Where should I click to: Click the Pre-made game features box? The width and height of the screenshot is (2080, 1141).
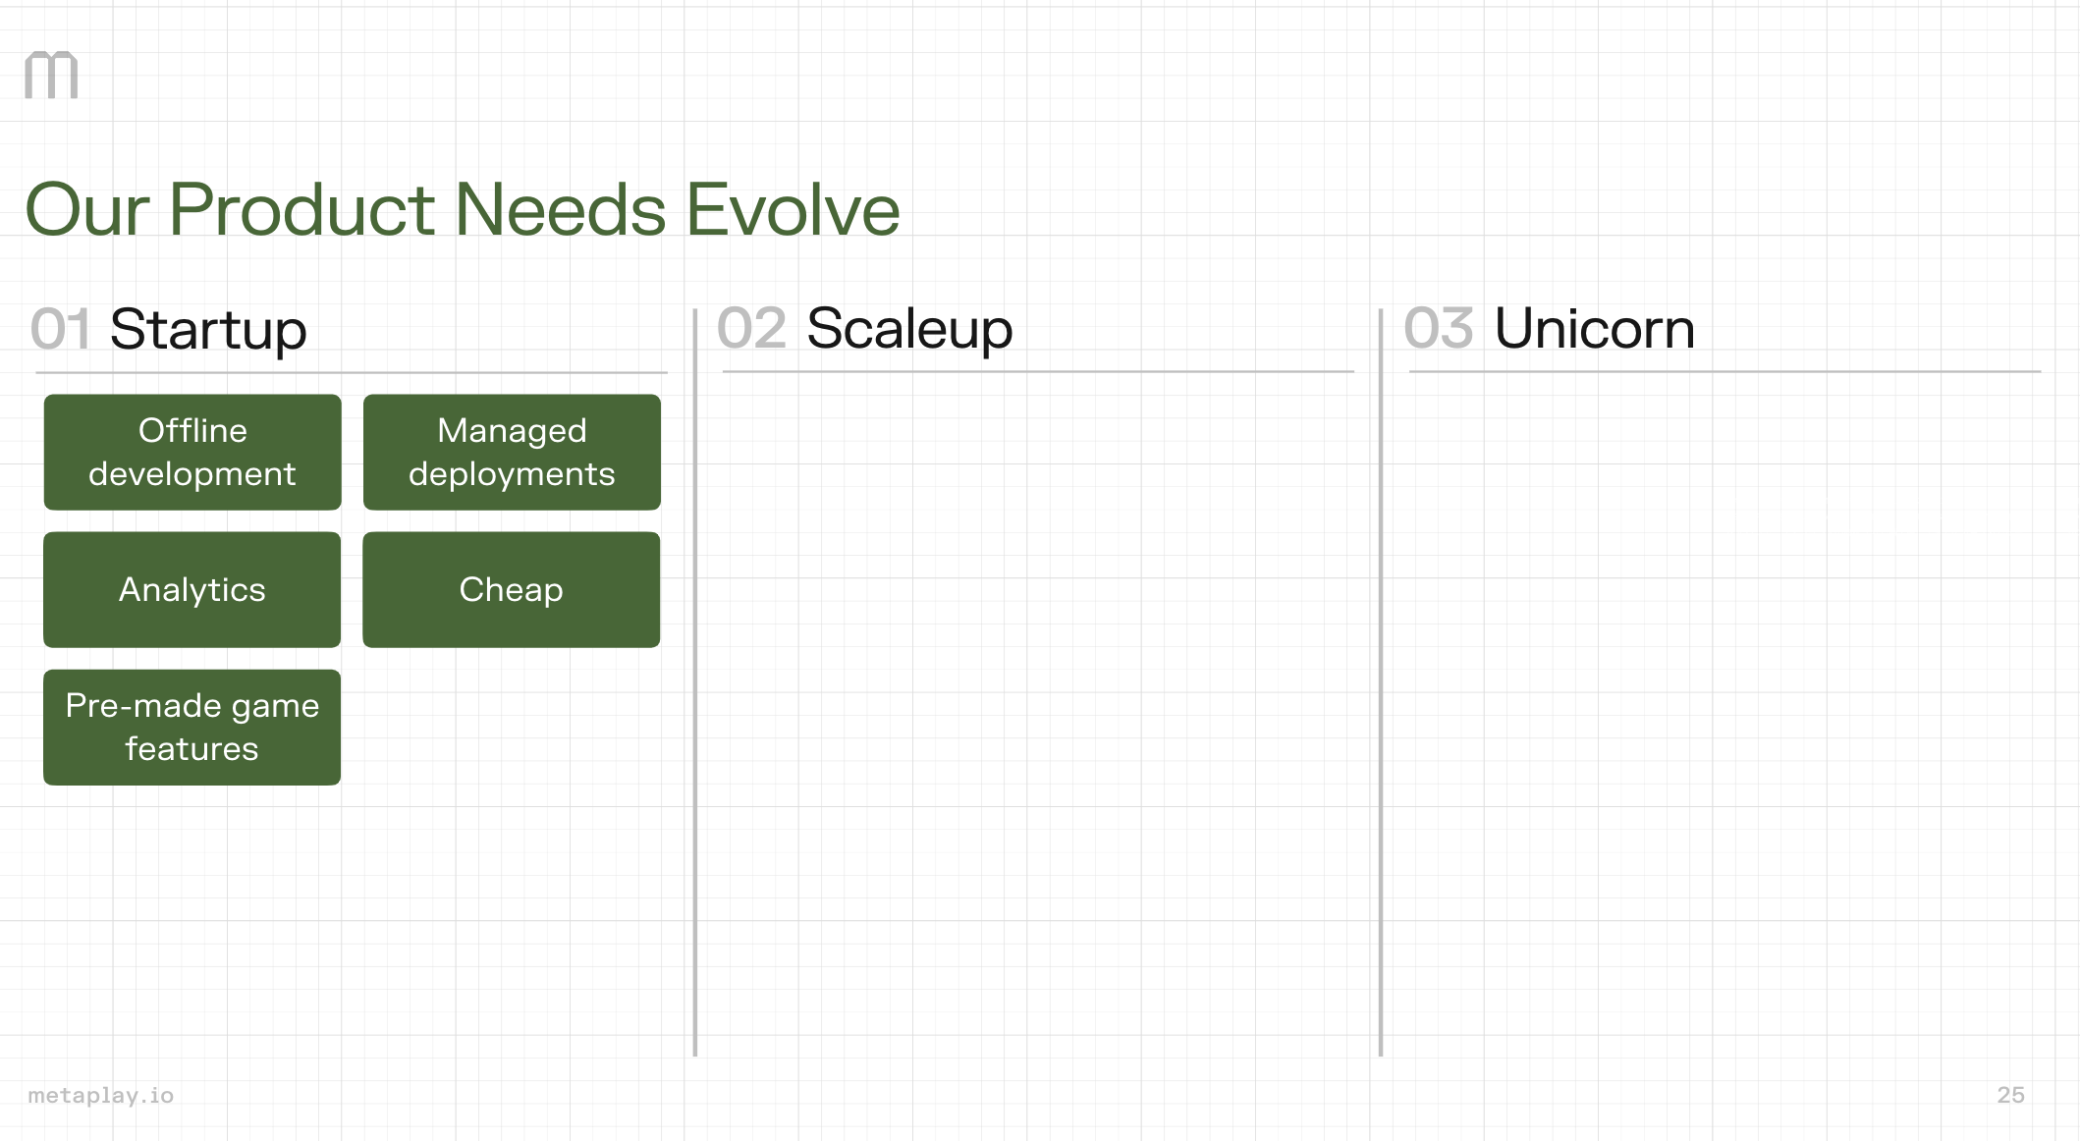[192, 728]
